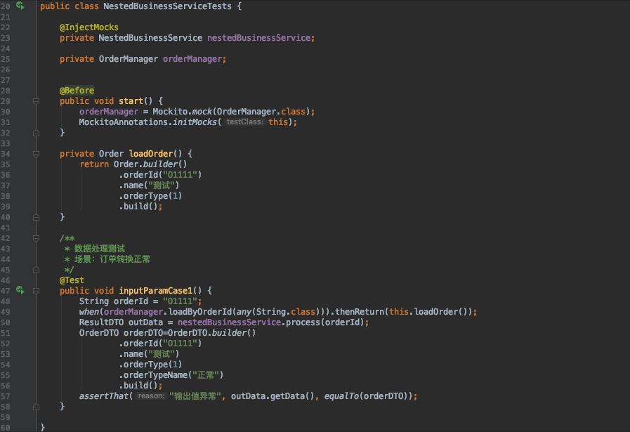This screenshot has height=432, width=630.
Task: Run the inputParamCase1 test via gutter icon
Action: (20, 290)
